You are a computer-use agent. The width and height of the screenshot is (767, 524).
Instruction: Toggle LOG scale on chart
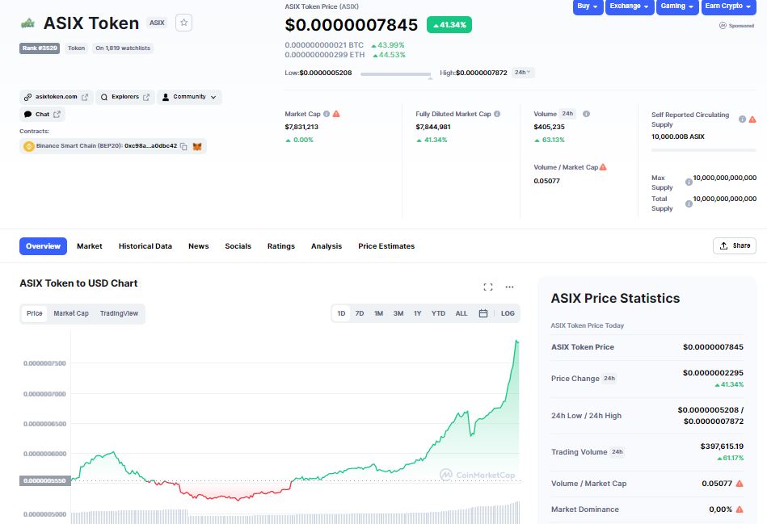(x=508, y=313)
